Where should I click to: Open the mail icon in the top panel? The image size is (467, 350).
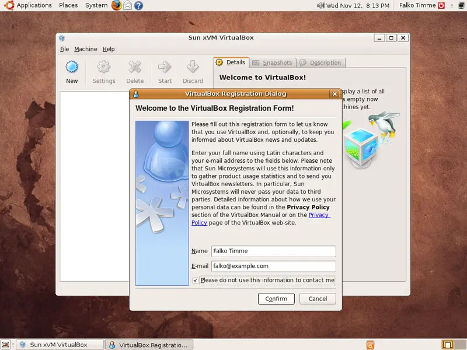click(x=127, y=5)
